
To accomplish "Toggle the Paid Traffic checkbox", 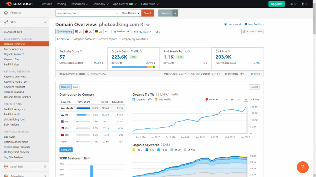I will pos(156,99).
